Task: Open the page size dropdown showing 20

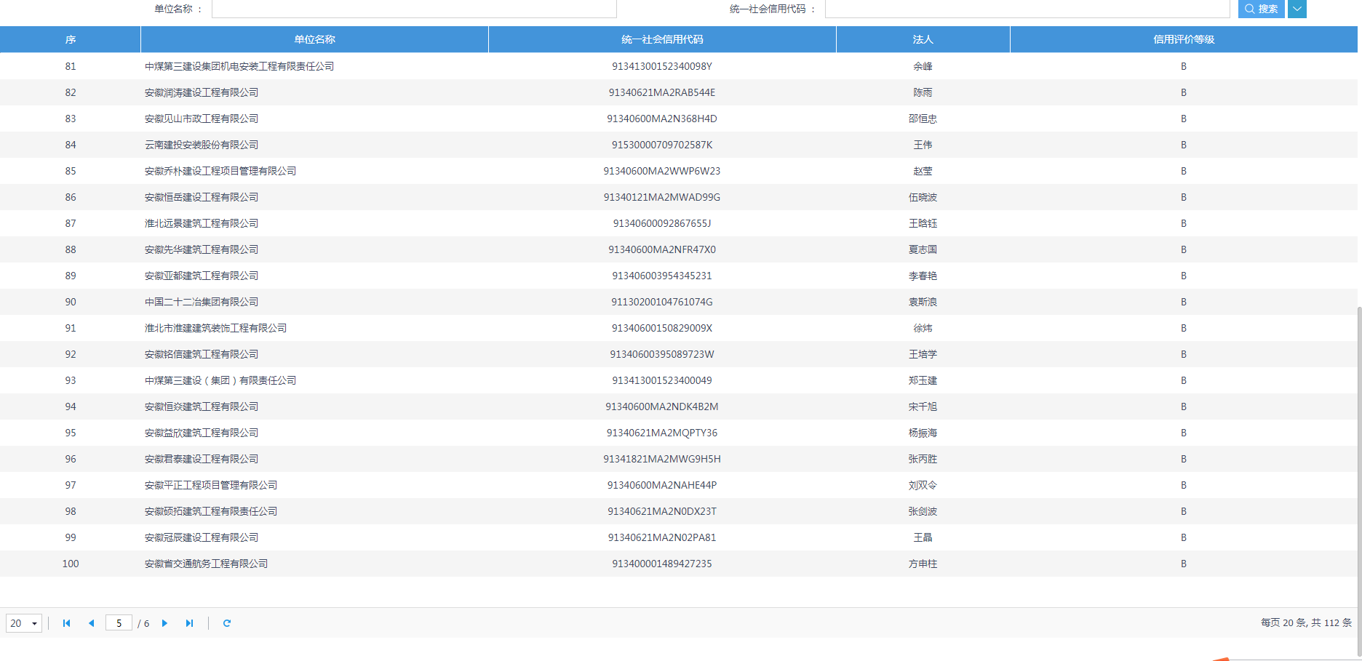Action: pyautogui.click(x=24, y=623)
